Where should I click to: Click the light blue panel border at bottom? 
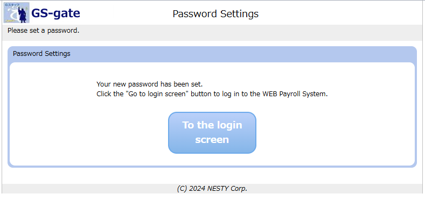pos(212,166)
